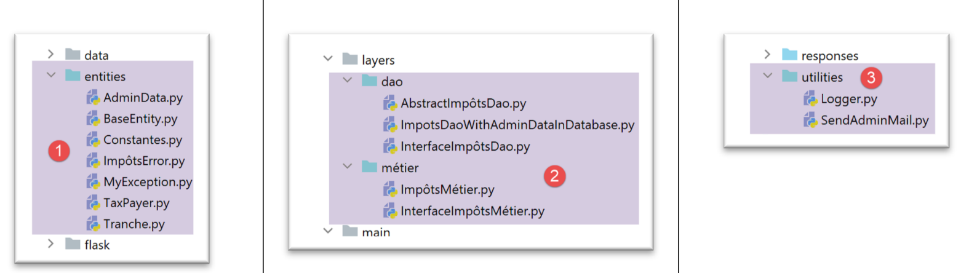Collapse the utilities folder chevron
The height and width of the screenshot is (273, 961).
coord(767,76)
